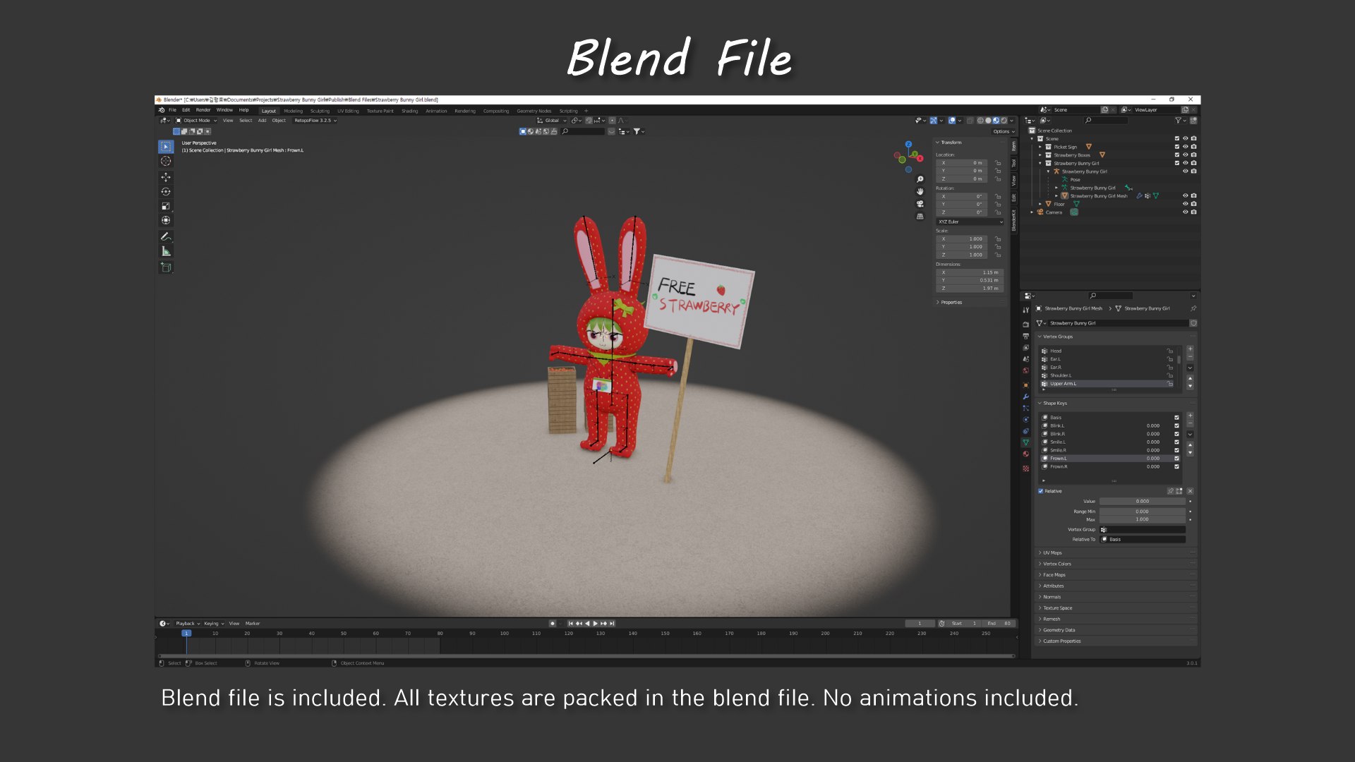Expand the UV Maps panel
This screenshot has width=1355, height=762.
pos(1052,553)
